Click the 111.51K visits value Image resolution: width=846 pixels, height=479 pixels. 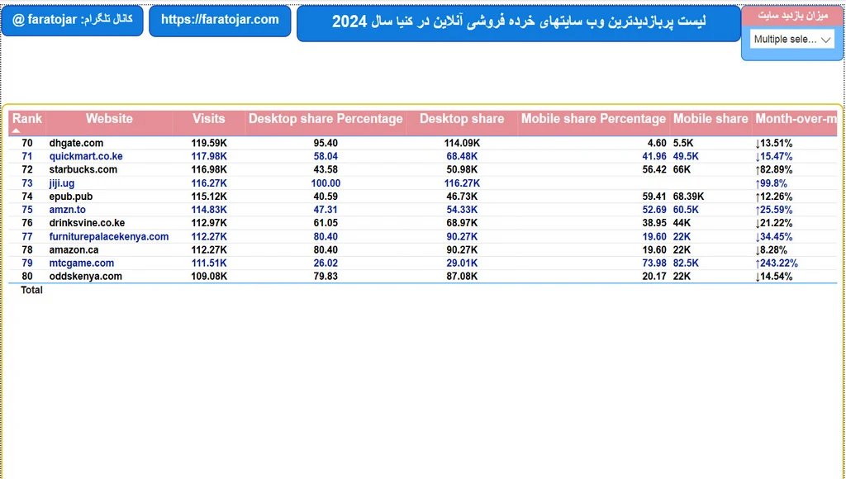pyautogui.click(x=209, y=263)
